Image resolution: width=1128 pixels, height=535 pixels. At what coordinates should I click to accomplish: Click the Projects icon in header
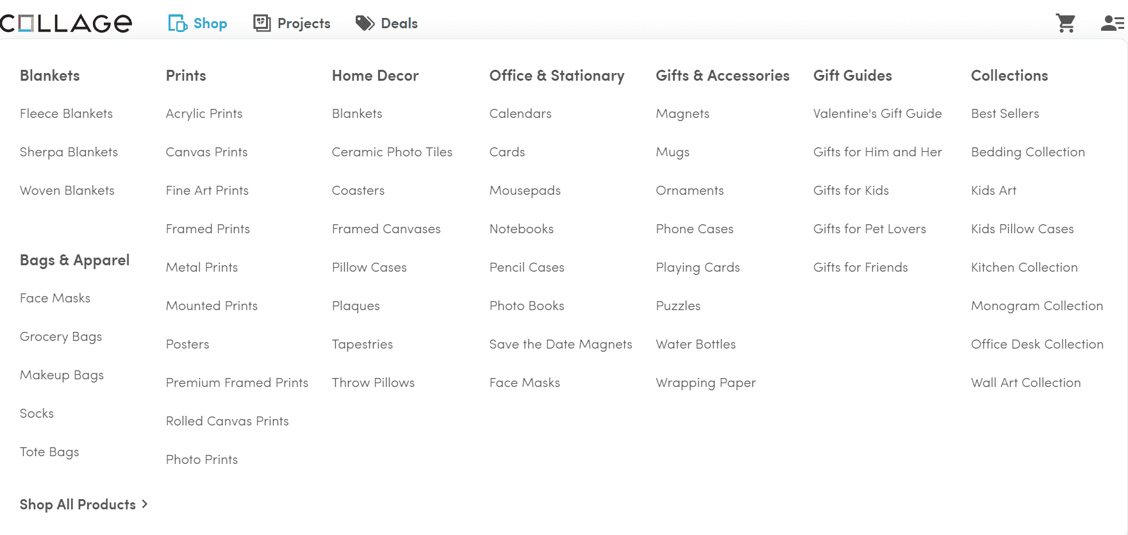tap(262, 24)
